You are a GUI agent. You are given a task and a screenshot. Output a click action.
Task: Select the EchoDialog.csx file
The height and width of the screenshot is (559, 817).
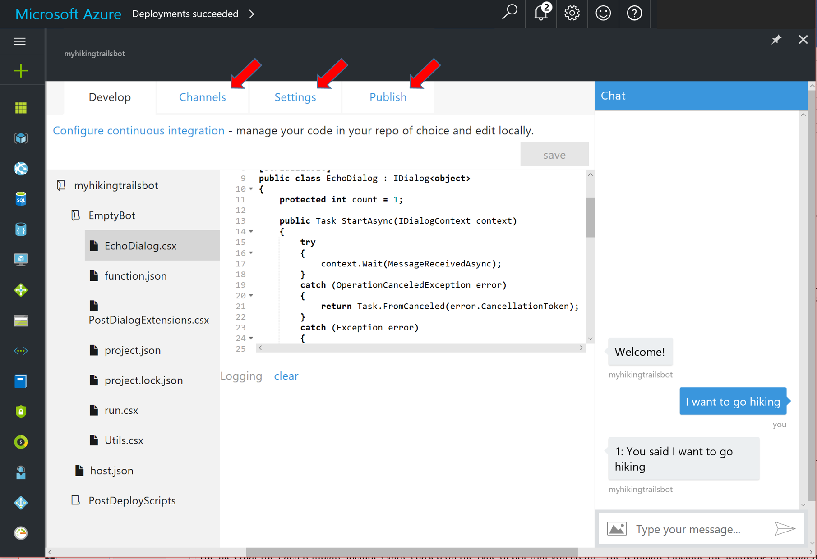pos(152,246)
